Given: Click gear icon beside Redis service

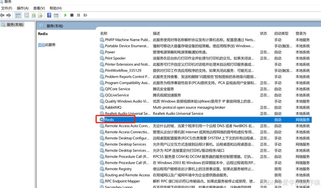Looking at the screenshot, I should [x=102, y=120].
